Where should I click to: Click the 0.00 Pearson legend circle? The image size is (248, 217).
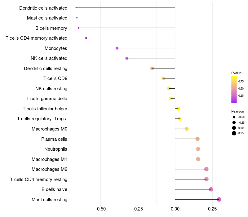point(234,128)
